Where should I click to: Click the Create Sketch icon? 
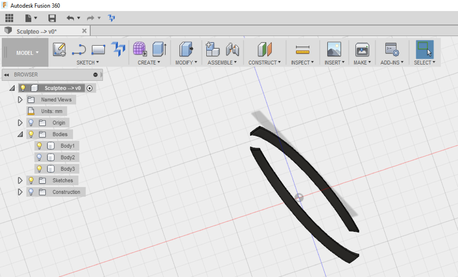click(x=59, y=49)
